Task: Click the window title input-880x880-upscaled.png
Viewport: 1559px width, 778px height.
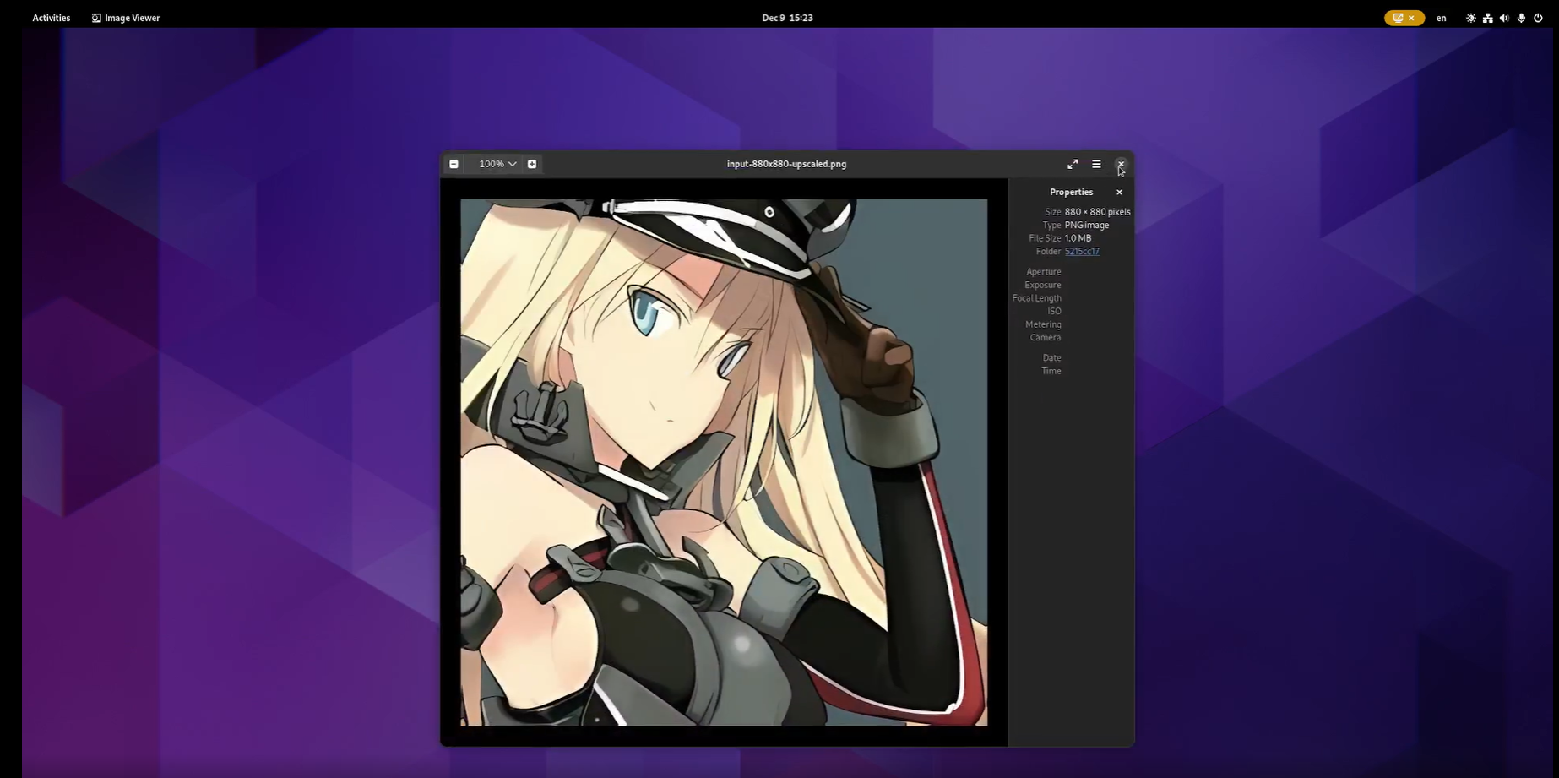Action: [786, 164]
